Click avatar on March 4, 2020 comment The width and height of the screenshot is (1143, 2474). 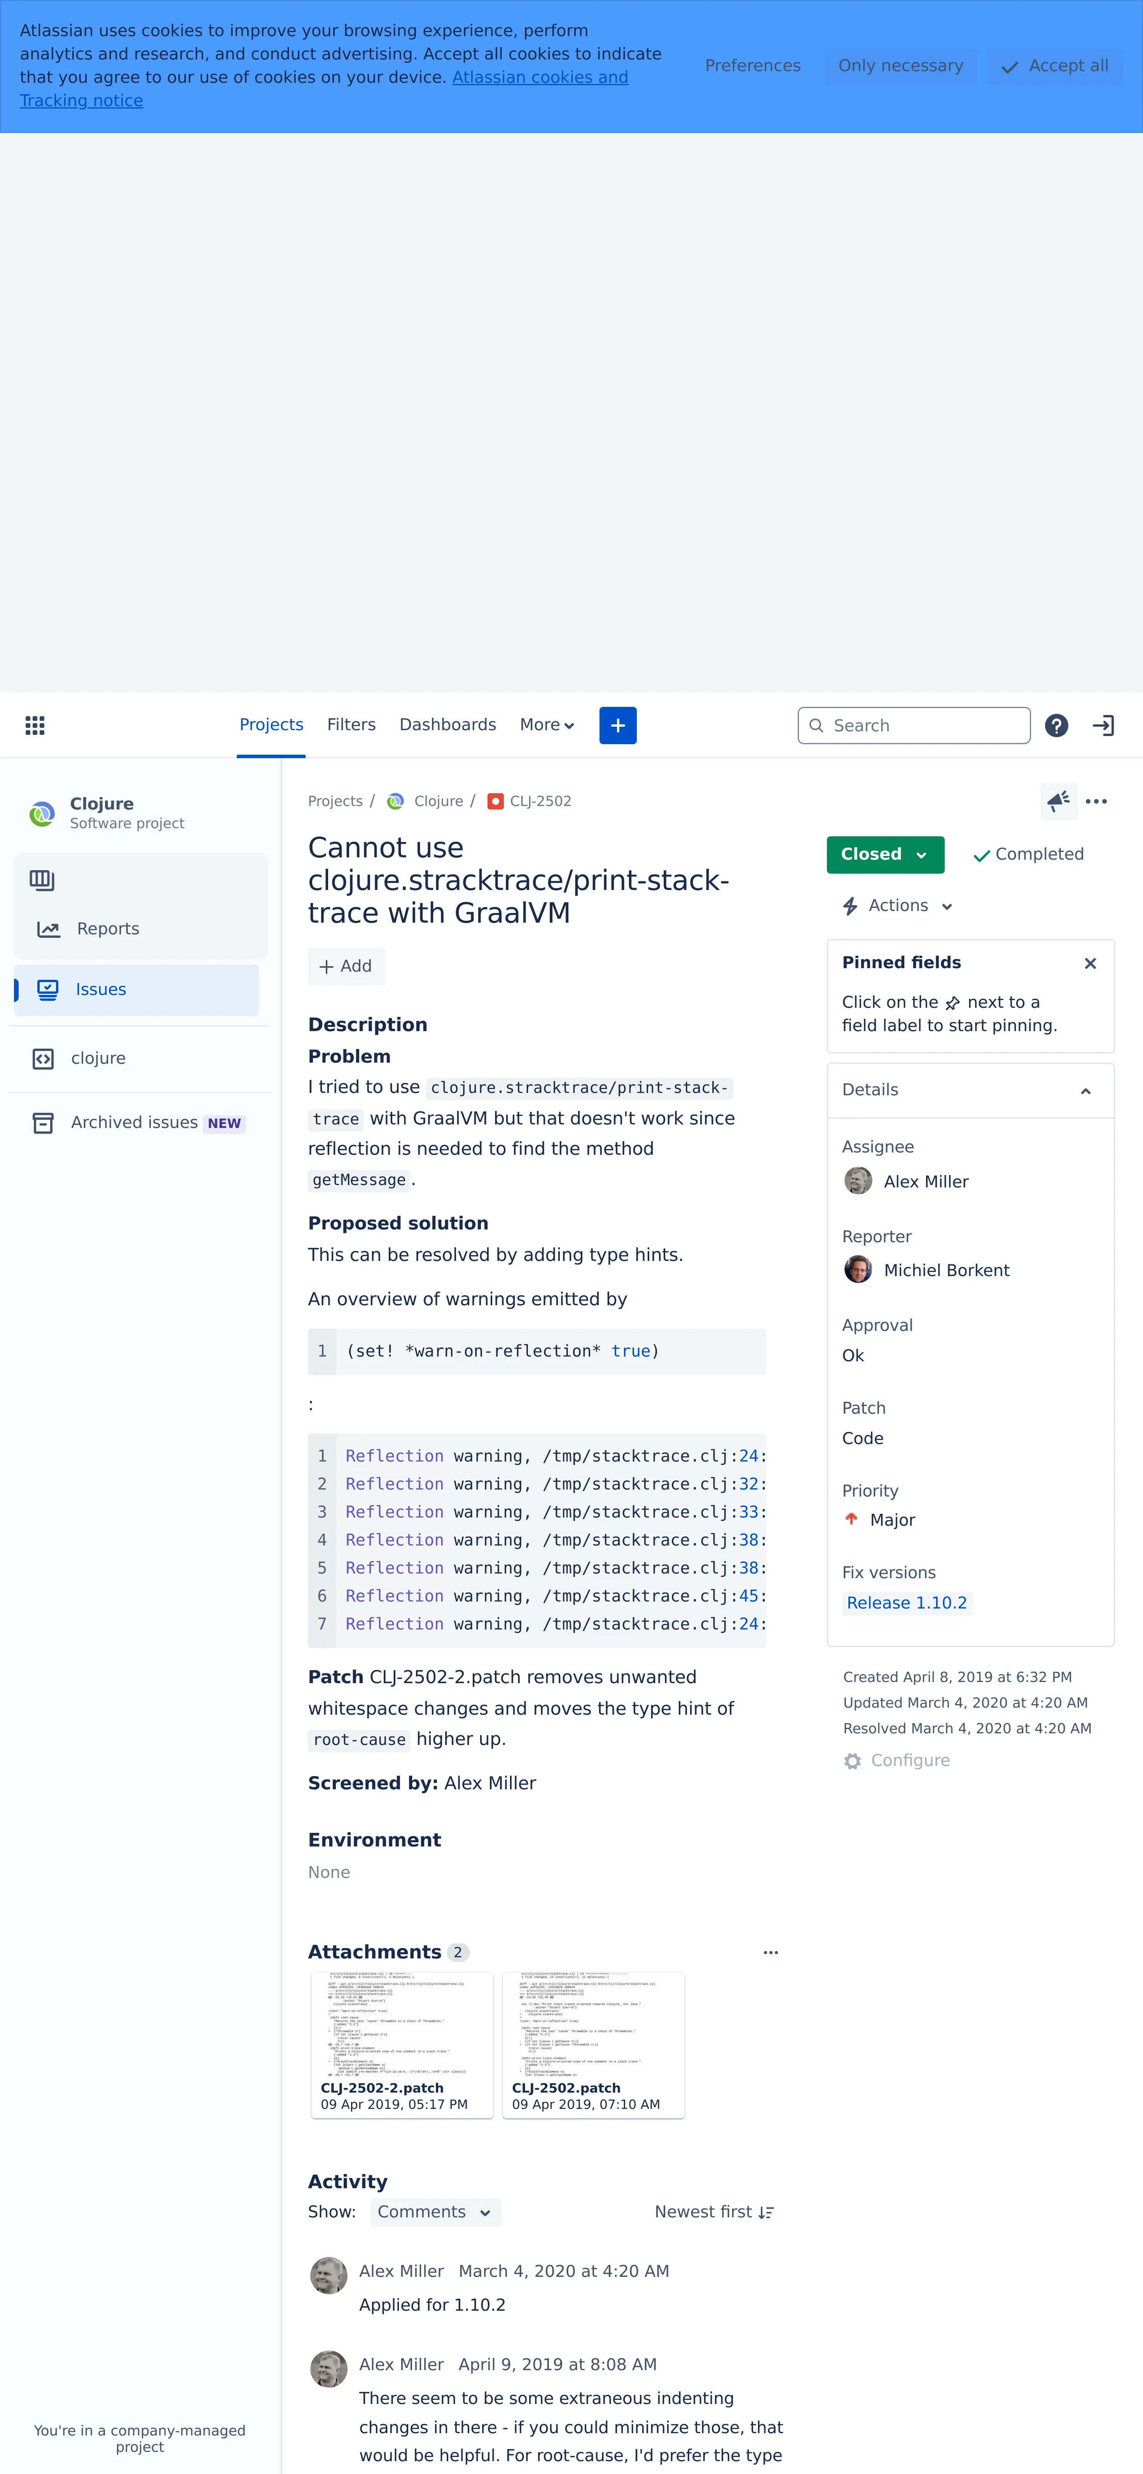(x=329, y=2275)
